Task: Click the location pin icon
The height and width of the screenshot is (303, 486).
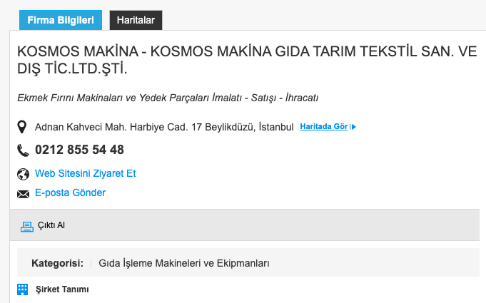Action: tap(23, 127)
